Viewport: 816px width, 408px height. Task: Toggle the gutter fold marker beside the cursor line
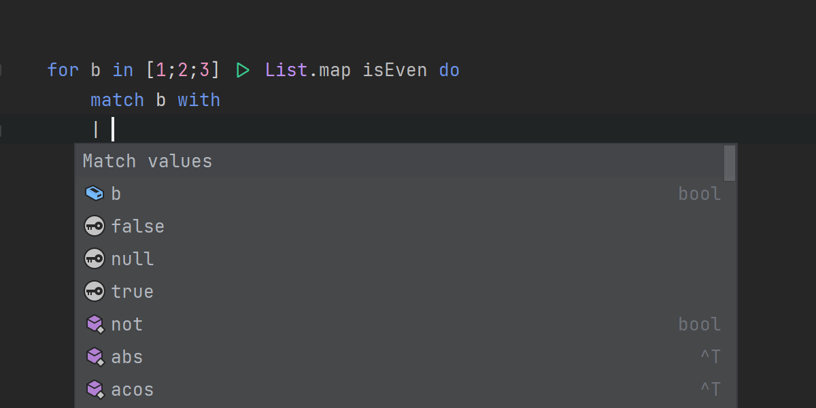pos(2,130)
